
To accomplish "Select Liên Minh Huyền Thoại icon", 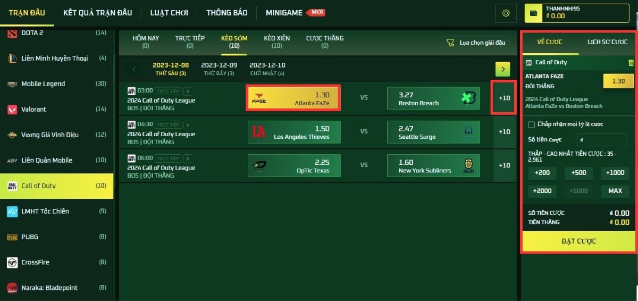I will click(12, 58).
